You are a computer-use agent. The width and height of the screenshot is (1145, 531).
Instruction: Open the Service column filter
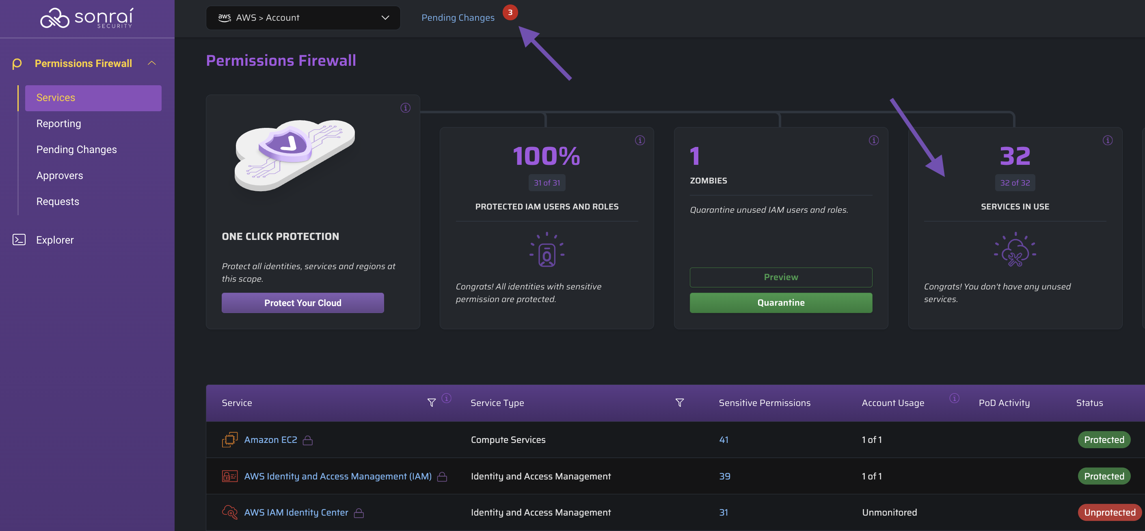coord(431,403)
